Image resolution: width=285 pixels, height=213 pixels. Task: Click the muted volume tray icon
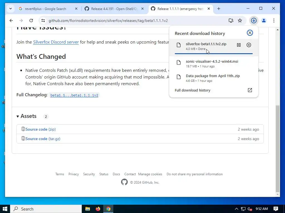point(250,209)
